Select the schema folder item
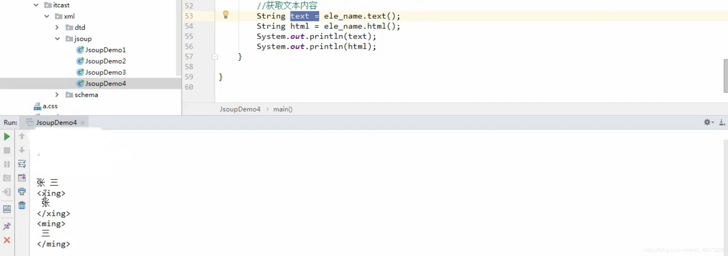This screenshot has height=256, width=728. [82, 95]
